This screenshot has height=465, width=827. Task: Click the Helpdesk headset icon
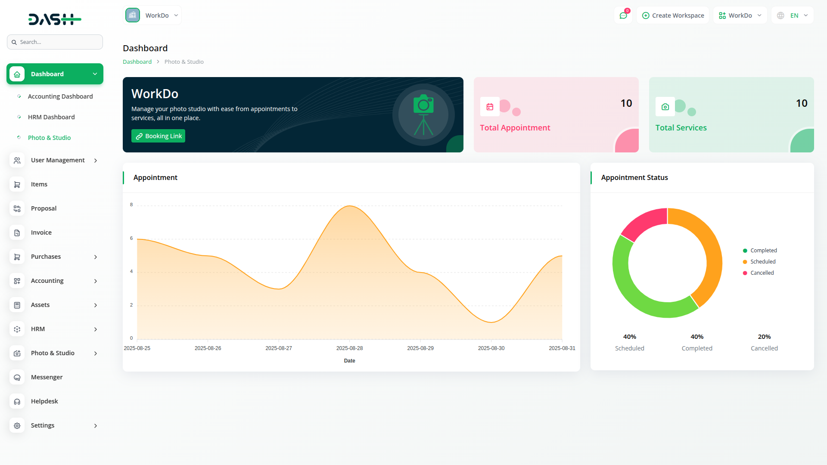pyautogui.click(x=17, y=401)
